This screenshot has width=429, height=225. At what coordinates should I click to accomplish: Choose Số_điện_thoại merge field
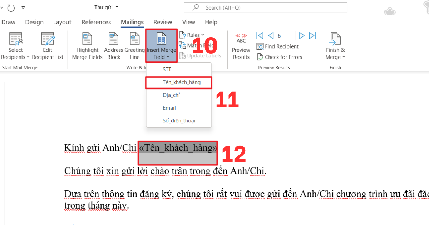(179, 121)
